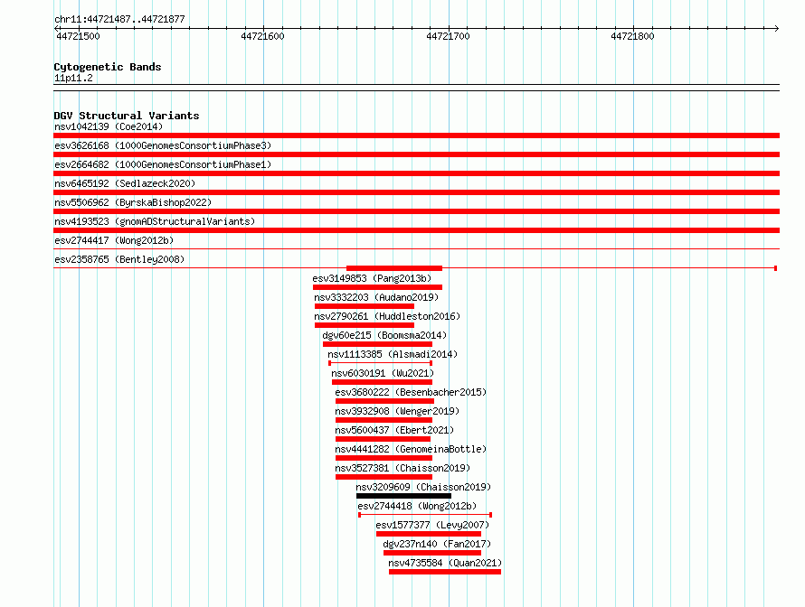Click the red bar under esv3626168
The width and height of the screenshot is (805, 607).
[416, 154]
